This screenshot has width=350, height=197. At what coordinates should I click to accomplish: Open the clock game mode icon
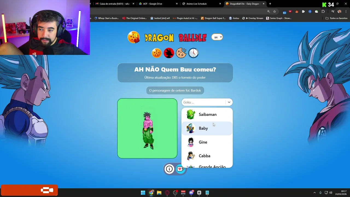193,53
